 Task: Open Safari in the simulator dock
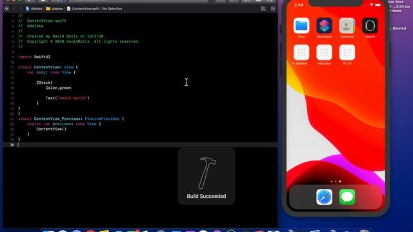tap(324, 197)
